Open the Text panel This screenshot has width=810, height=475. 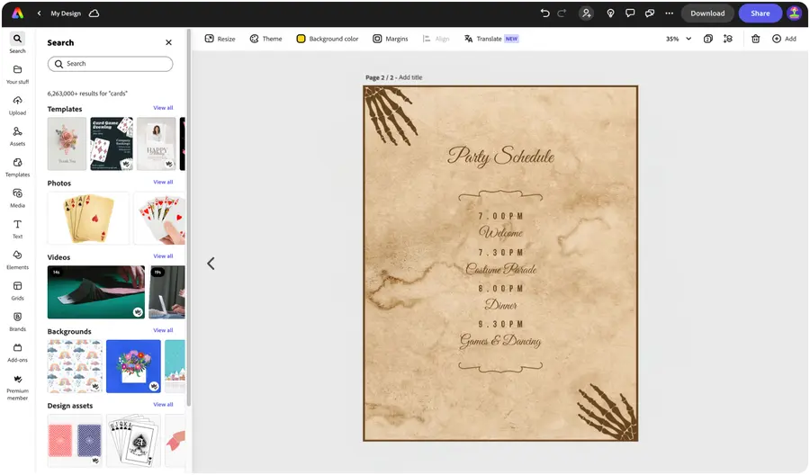[18, 229]
